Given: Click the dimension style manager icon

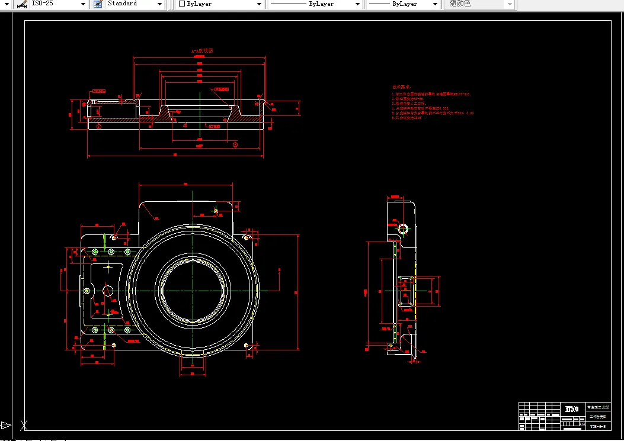Looking at the screenshot, I should click(22, 4).
